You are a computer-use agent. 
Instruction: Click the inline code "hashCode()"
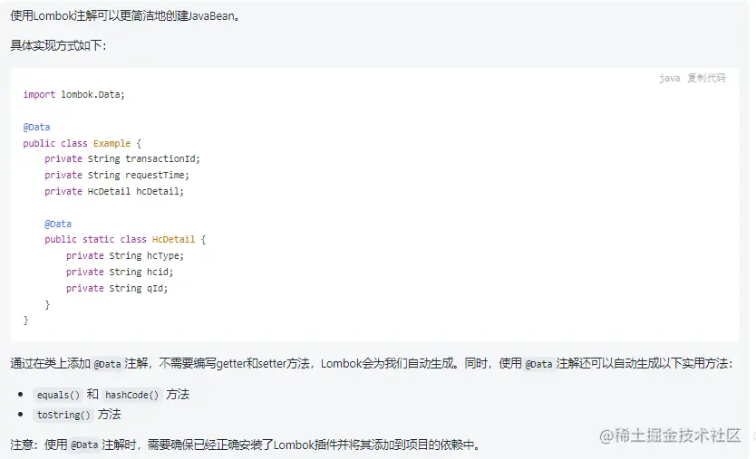point(131,395)
